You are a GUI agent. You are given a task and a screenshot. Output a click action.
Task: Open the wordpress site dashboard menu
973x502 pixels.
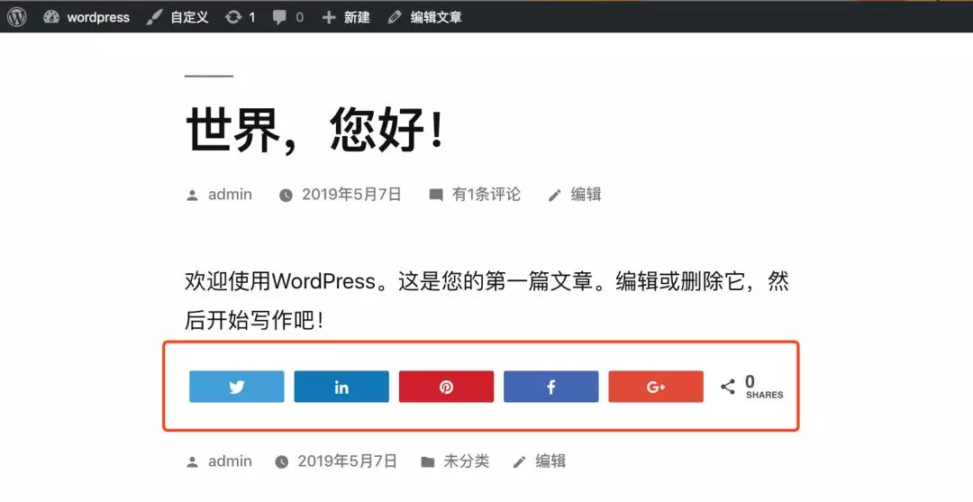(86, 17)
